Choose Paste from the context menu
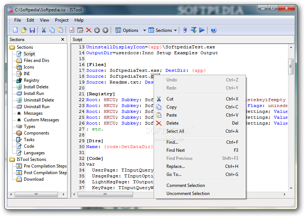The image size is (305, 217). click(x=200, y=115)
